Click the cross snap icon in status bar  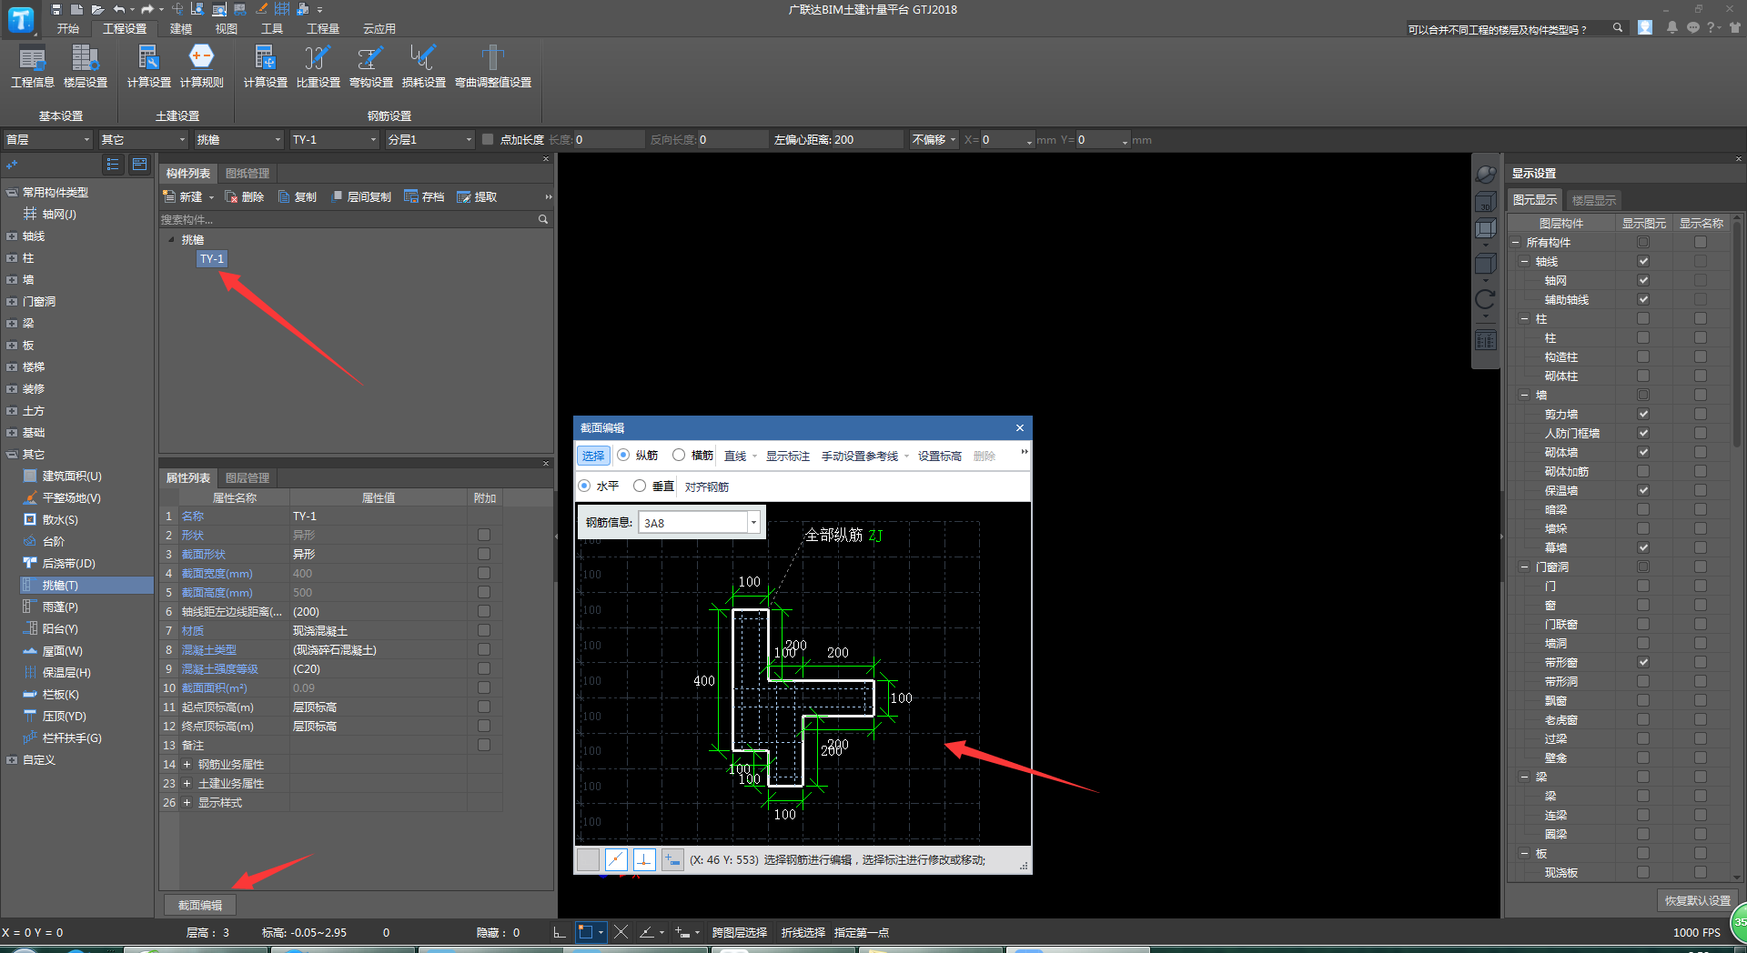coord(621,932)
